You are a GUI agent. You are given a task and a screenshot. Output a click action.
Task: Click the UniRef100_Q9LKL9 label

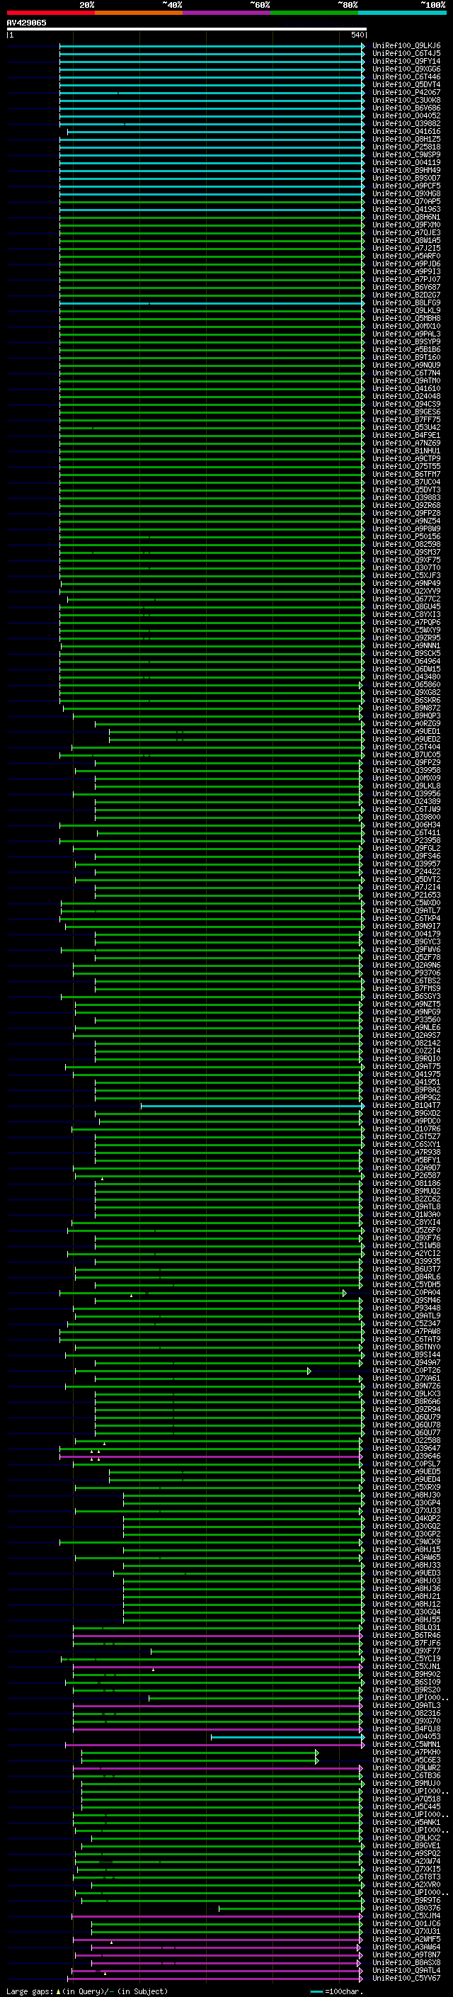click(406, 310)
